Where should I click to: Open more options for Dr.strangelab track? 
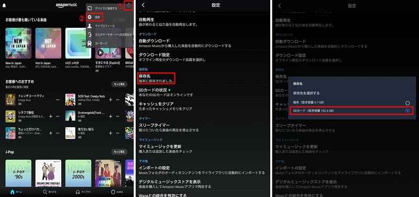click(117, 116)
